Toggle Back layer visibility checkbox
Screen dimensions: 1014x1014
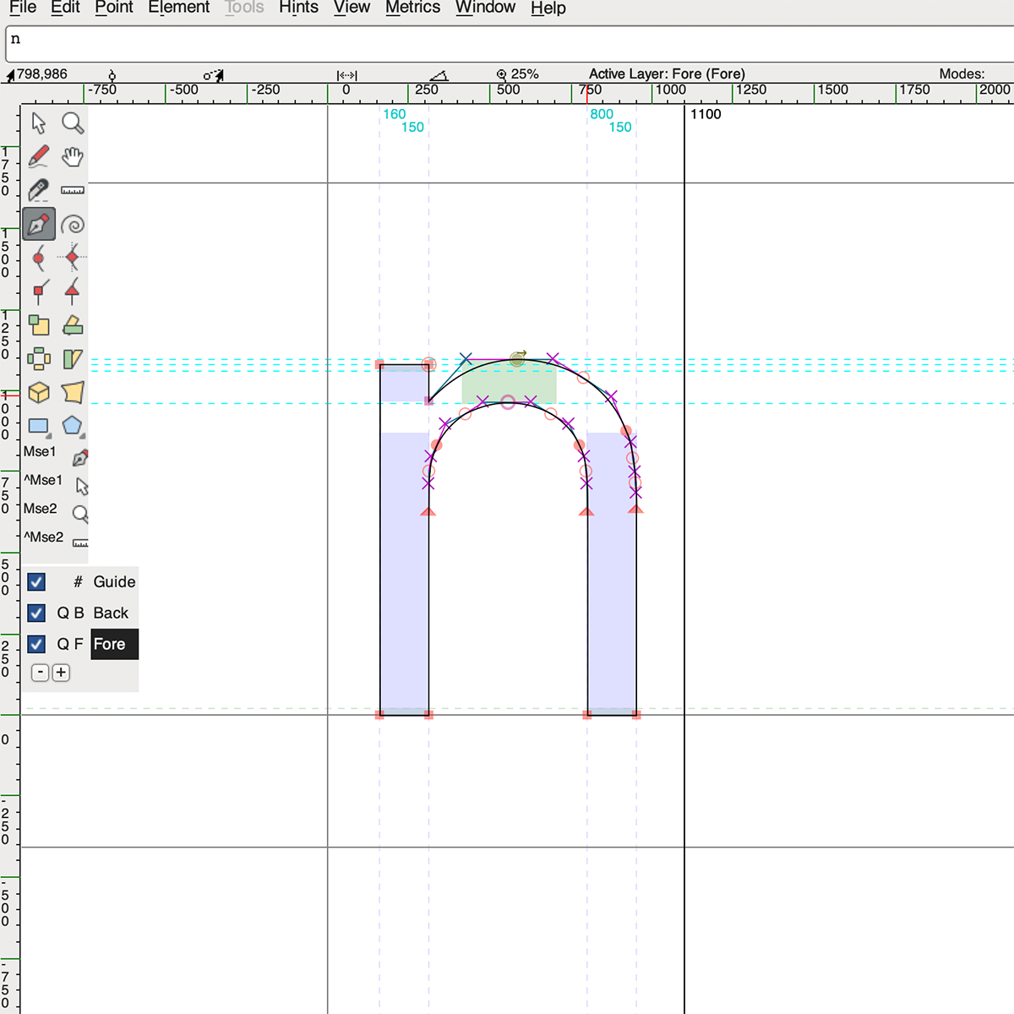(x=36, y=613)
